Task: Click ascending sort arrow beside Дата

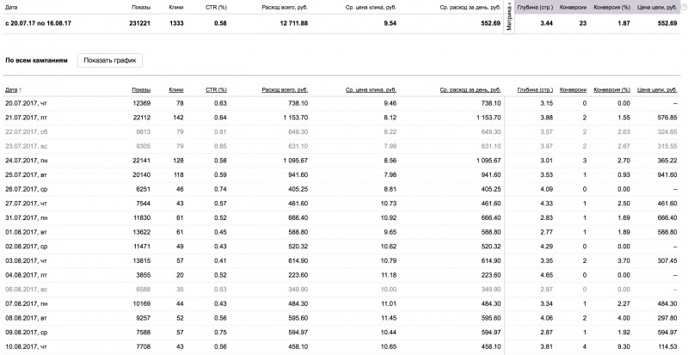Action: coord(21,89)
